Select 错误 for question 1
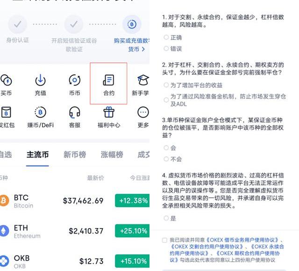The image size is (299, 271). pos(166,49)
